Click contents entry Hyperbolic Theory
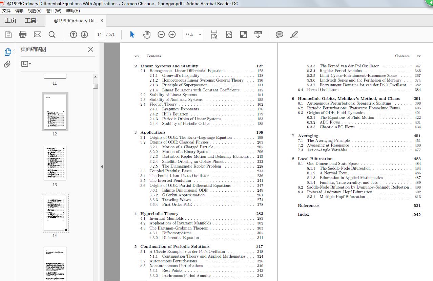 click(x=159, y=214)
